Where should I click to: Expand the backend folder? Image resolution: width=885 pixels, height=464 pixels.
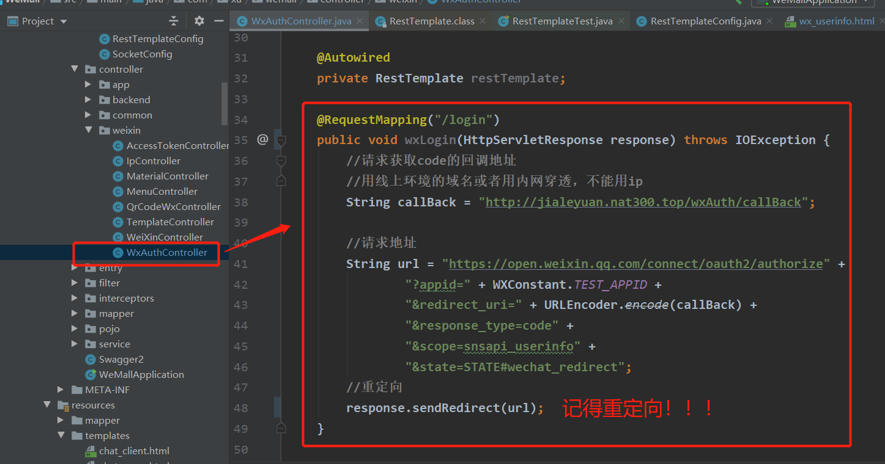click(x=89, y=100)
